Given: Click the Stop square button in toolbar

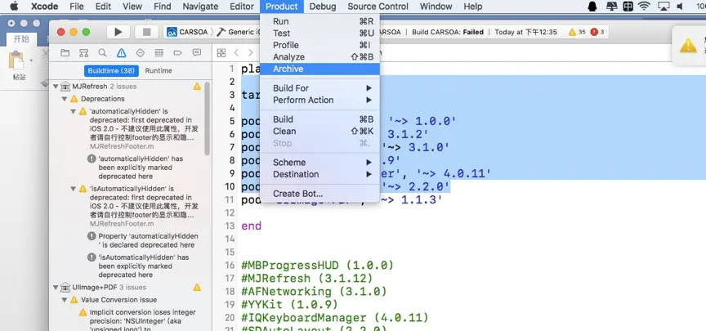Looking at the screenshot, I should click(x=146, y=32).
